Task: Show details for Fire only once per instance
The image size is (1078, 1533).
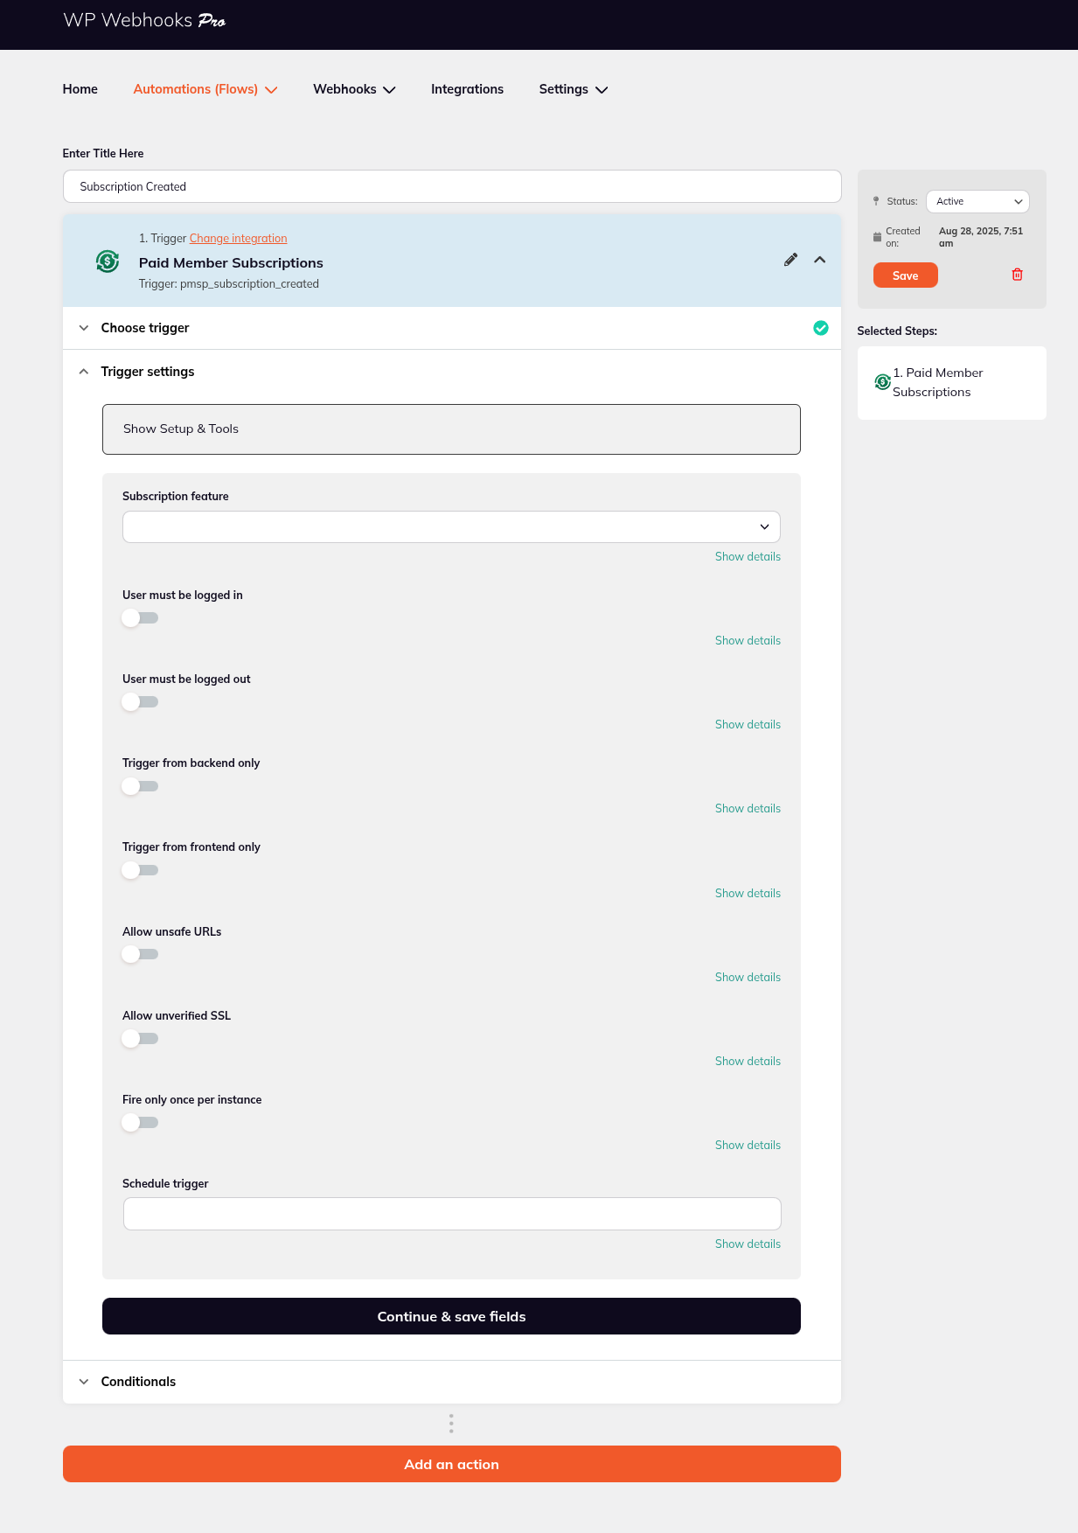Action: [x=748, y=1146]
